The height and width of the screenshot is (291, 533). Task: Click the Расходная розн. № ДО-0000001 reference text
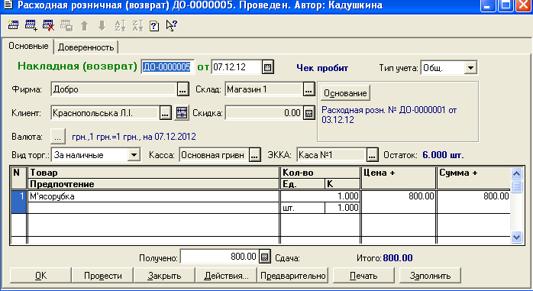pos(389,115)
